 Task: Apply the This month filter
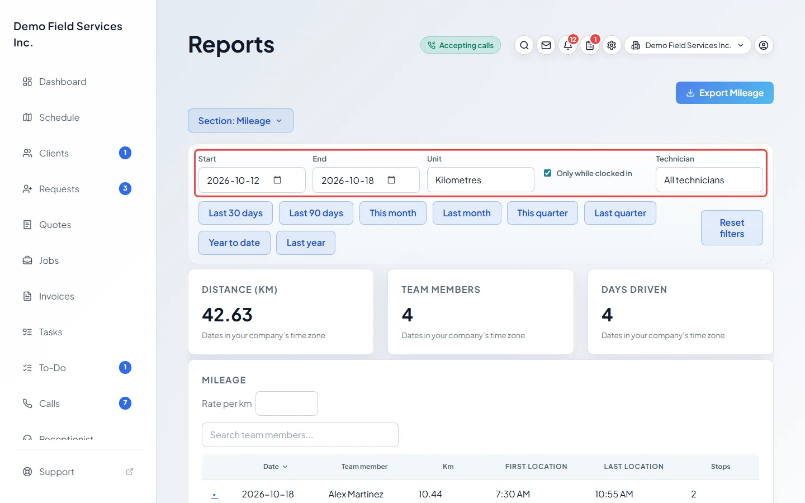point(393,213)
